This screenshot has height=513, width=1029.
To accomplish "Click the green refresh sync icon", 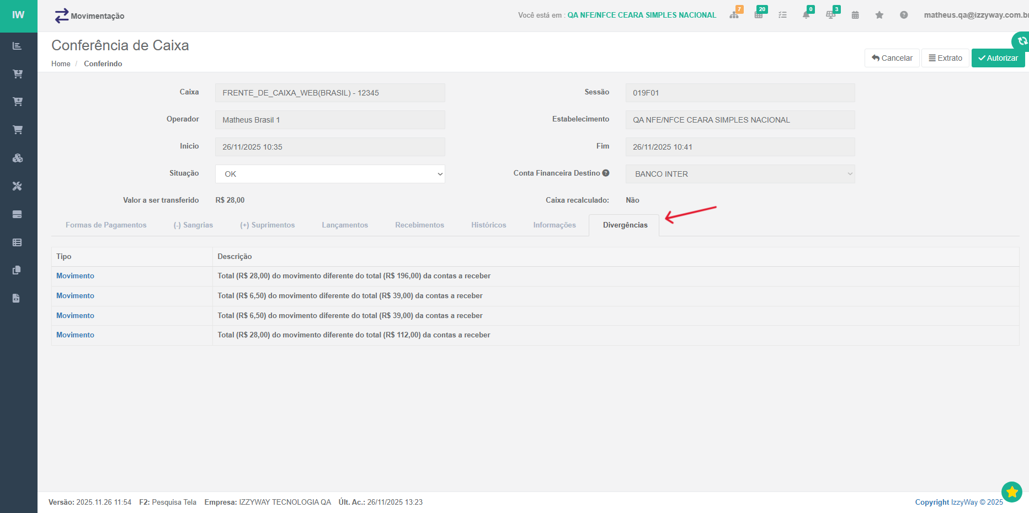I will [x=1021, y=41].
